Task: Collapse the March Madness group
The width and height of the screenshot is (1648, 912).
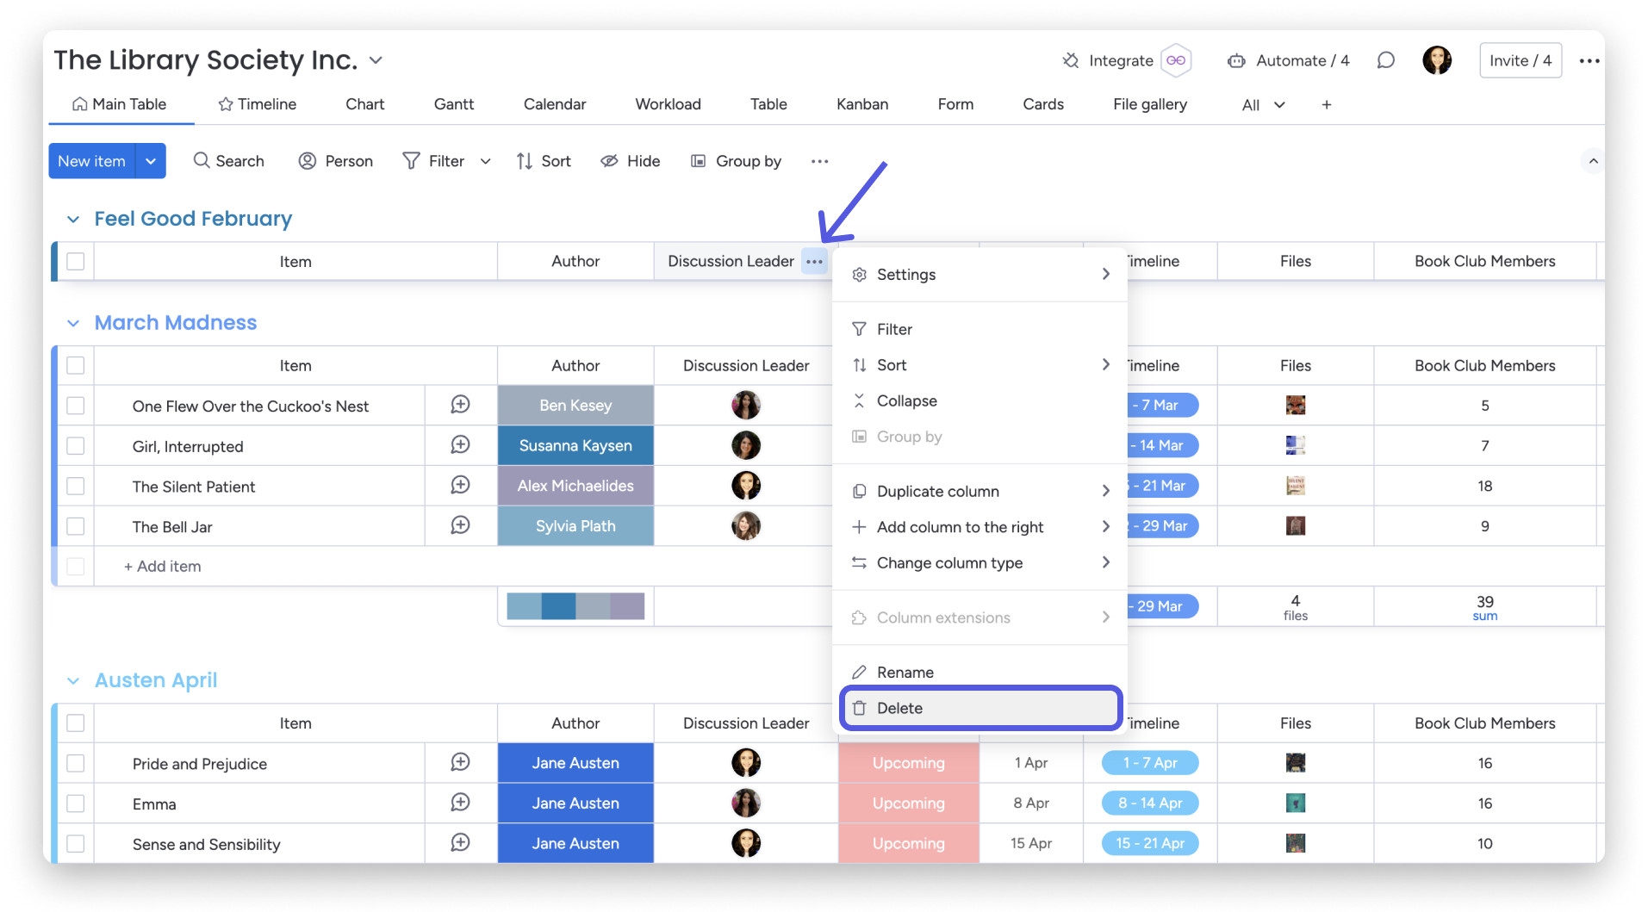Action: coord(73,323)
